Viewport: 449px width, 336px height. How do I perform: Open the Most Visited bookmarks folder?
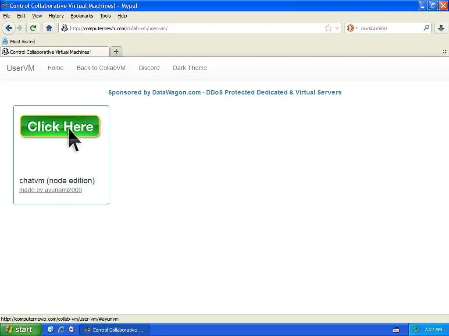point(18,42)
